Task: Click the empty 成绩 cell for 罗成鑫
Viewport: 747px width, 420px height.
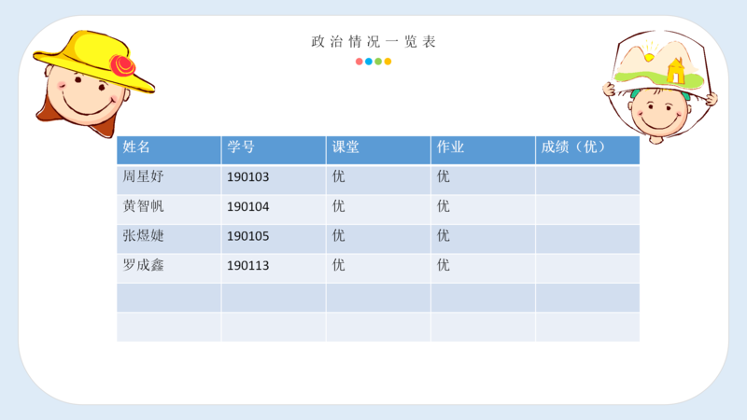Action: [587, 268]
